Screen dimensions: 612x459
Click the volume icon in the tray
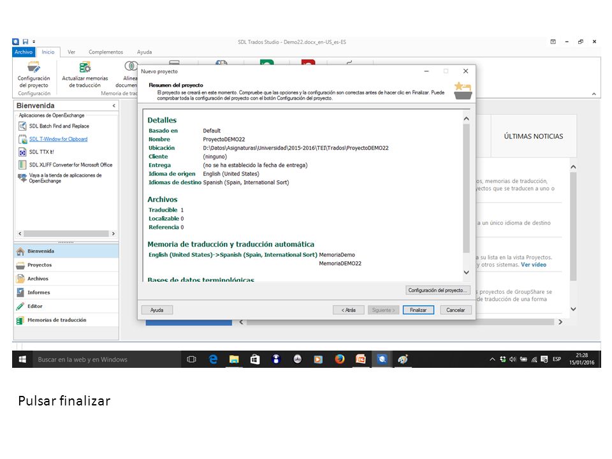(513, 360)
